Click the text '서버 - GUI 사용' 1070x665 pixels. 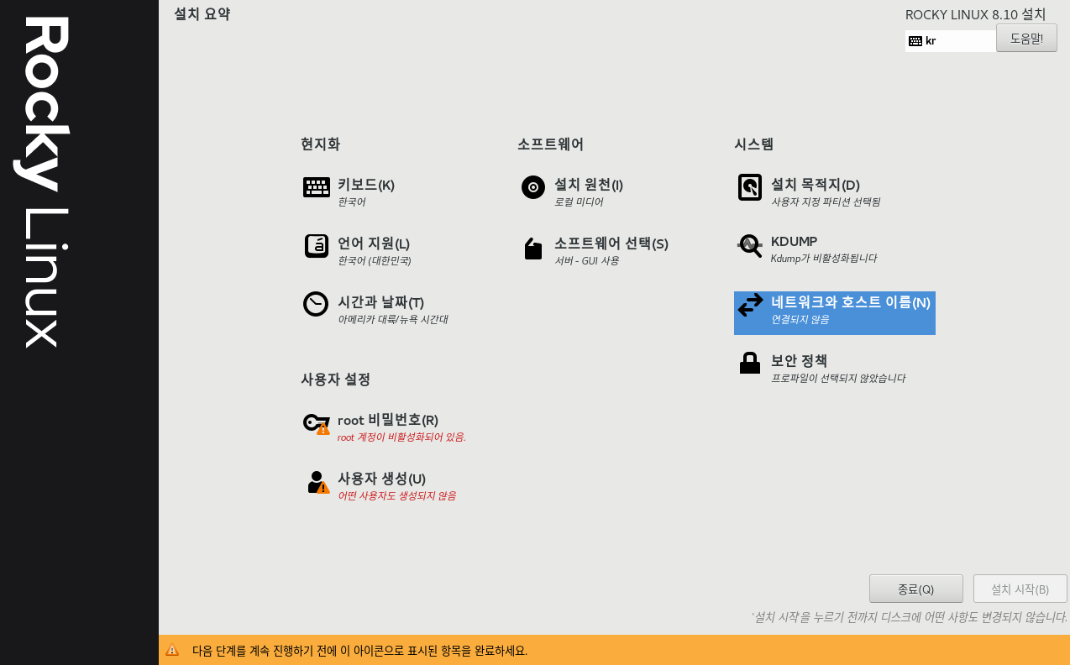[586, 260]
